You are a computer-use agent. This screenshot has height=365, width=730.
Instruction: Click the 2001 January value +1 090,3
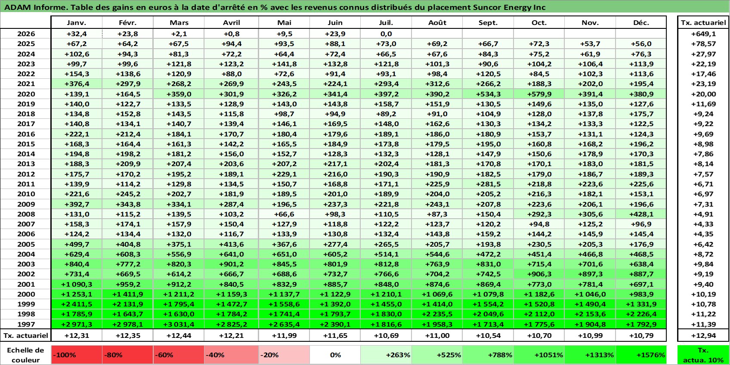(x=77, y=285)
